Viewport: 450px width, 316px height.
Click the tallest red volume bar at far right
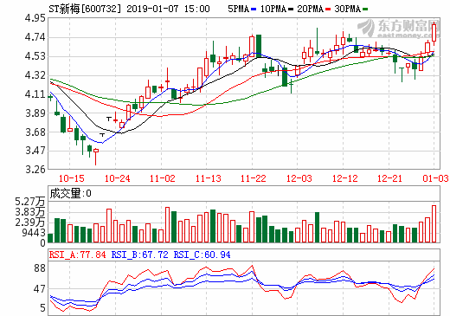point(434,224)
